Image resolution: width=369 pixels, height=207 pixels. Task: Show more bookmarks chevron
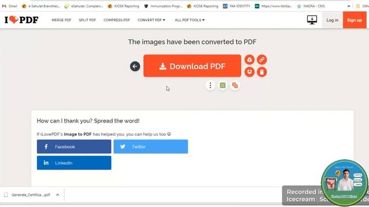349,6
